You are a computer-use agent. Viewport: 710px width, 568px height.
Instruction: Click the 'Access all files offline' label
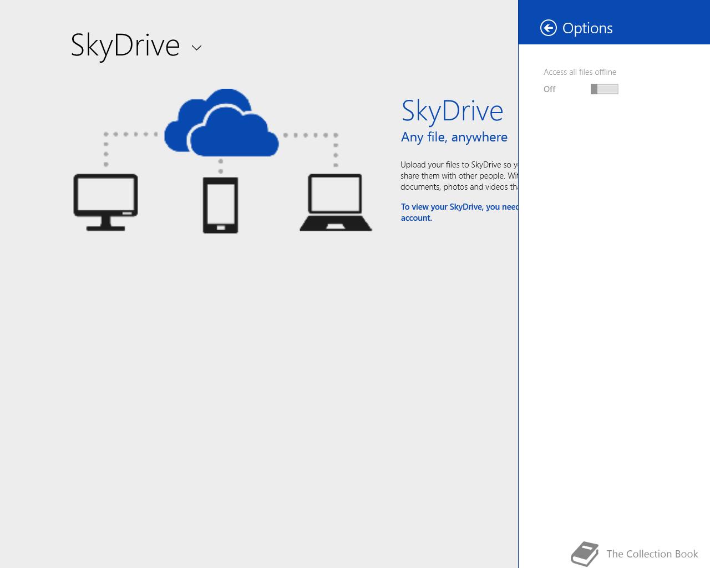(580, 72)
